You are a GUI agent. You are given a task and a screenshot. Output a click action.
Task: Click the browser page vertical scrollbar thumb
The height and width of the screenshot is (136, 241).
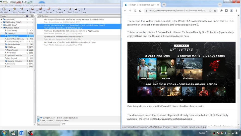click(238, 72)
